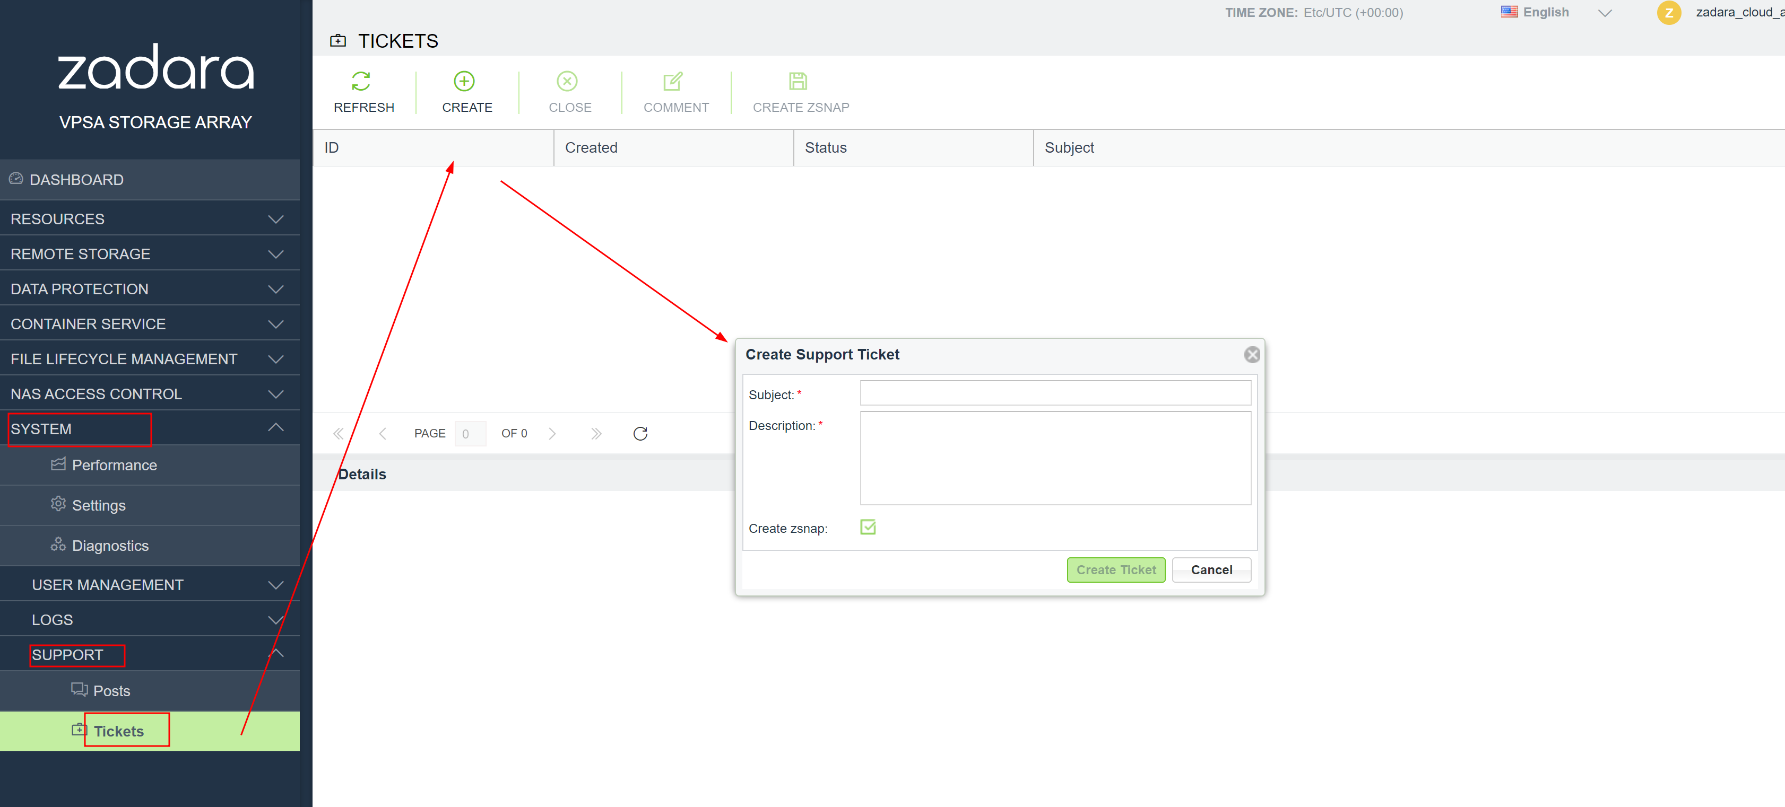Screen dimensions: 1785x807
Task: Click the Create Ticket button
Action: pos(1115,569)
